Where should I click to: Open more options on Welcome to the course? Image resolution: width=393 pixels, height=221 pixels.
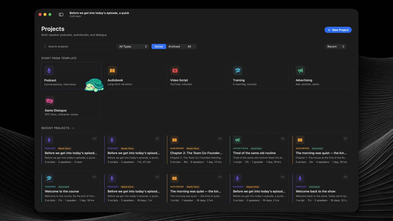(95, 177)
